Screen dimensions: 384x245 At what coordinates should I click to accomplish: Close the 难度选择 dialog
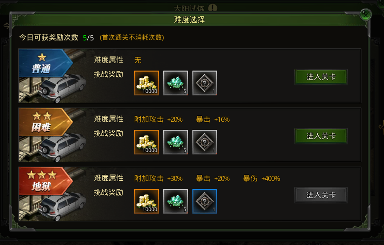point(365,15)
